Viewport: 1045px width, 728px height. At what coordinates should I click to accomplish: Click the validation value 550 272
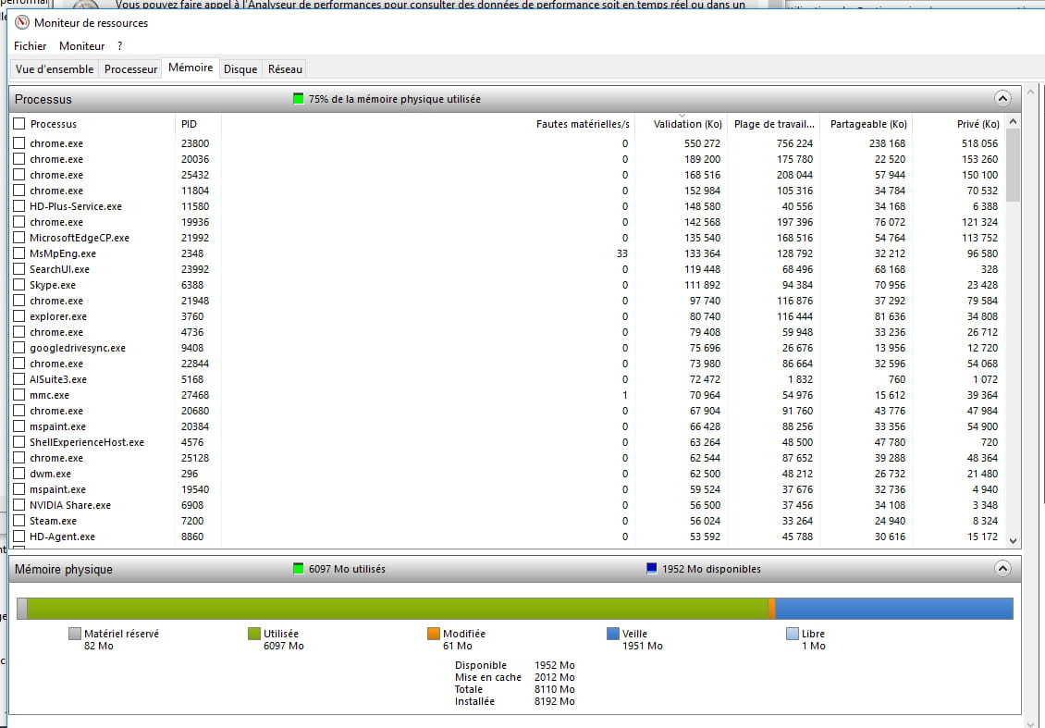[x=702, y=143]
